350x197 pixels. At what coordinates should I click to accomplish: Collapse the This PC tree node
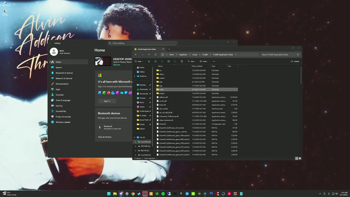(x=134, y=137)
